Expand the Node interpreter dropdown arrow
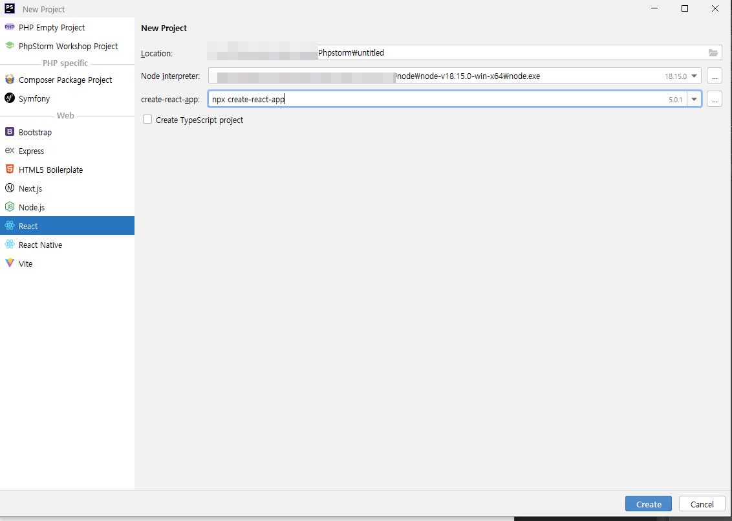Image resolution: width=732 pixels, height=521 pixels. (694, 76)
